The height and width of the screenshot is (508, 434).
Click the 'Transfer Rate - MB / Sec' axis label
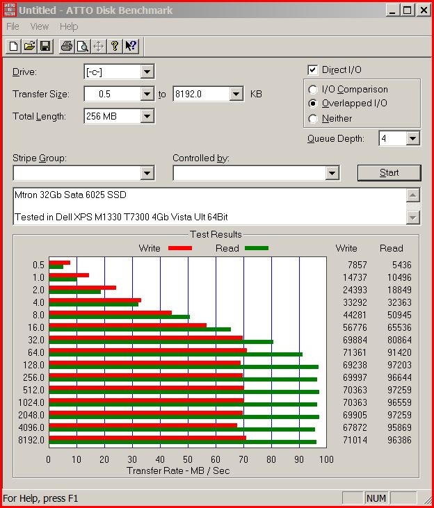(x=178, y=470)
